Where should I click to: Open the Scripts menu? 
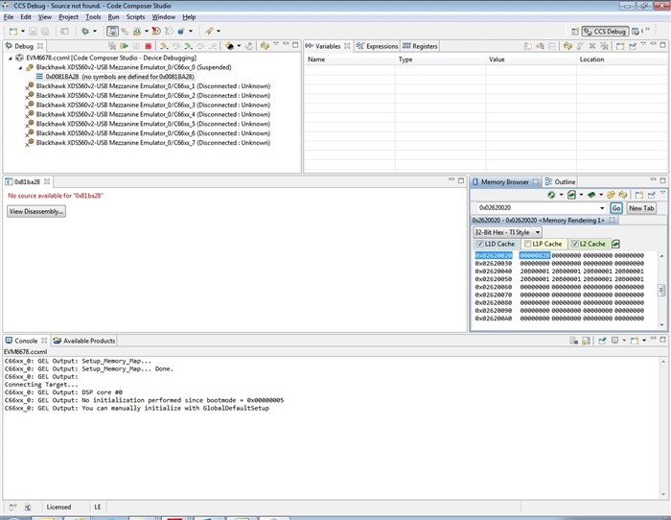136,17
